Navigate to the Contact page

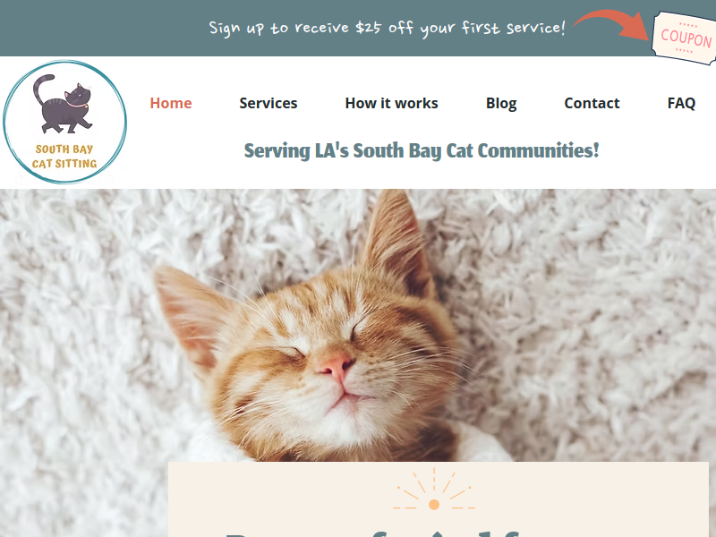coord(592,103)
